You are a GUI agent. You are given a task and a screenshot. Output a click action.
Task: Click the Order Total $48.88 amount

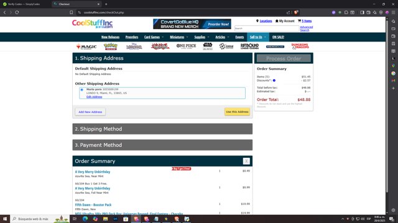pos(304,100)
